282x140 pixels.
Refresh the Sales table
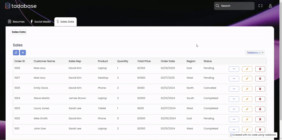pos(16,53)
